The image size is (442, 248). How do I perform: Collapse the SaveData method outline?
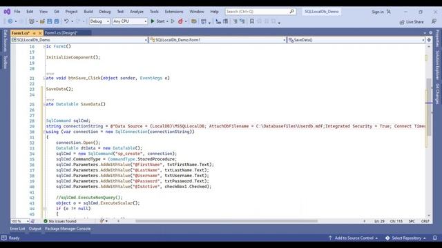point(44,104)
